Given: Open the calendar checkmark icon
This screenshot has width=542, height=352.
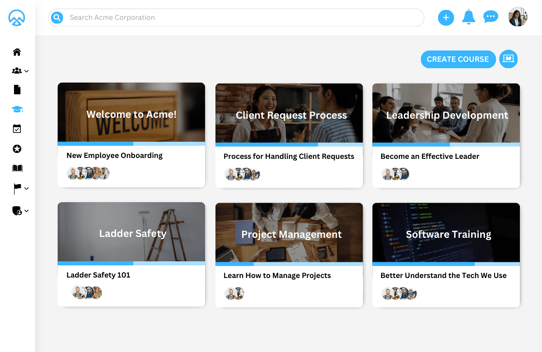Looking at the screenshot, I should (x=17, y=129).
